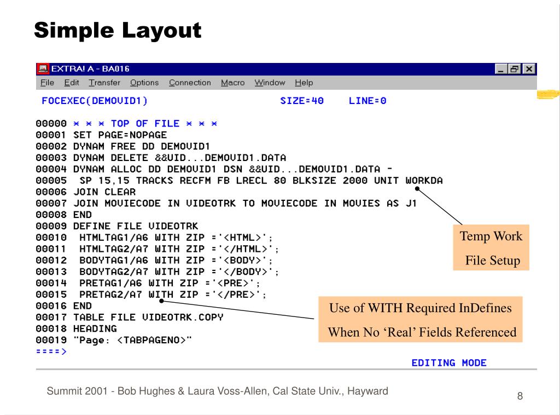Open the Connection menu
This screenshot has width=560, height=415.
[190, 83]
